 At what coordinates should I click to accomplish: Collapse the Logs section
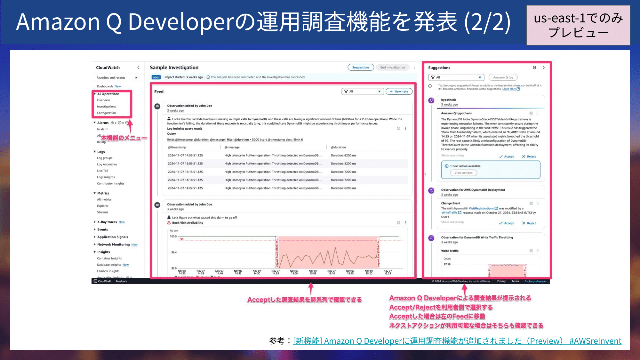[x=95, y=152]
